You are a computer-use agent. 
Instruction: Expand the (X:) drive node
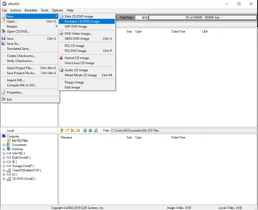click(4, 175)
